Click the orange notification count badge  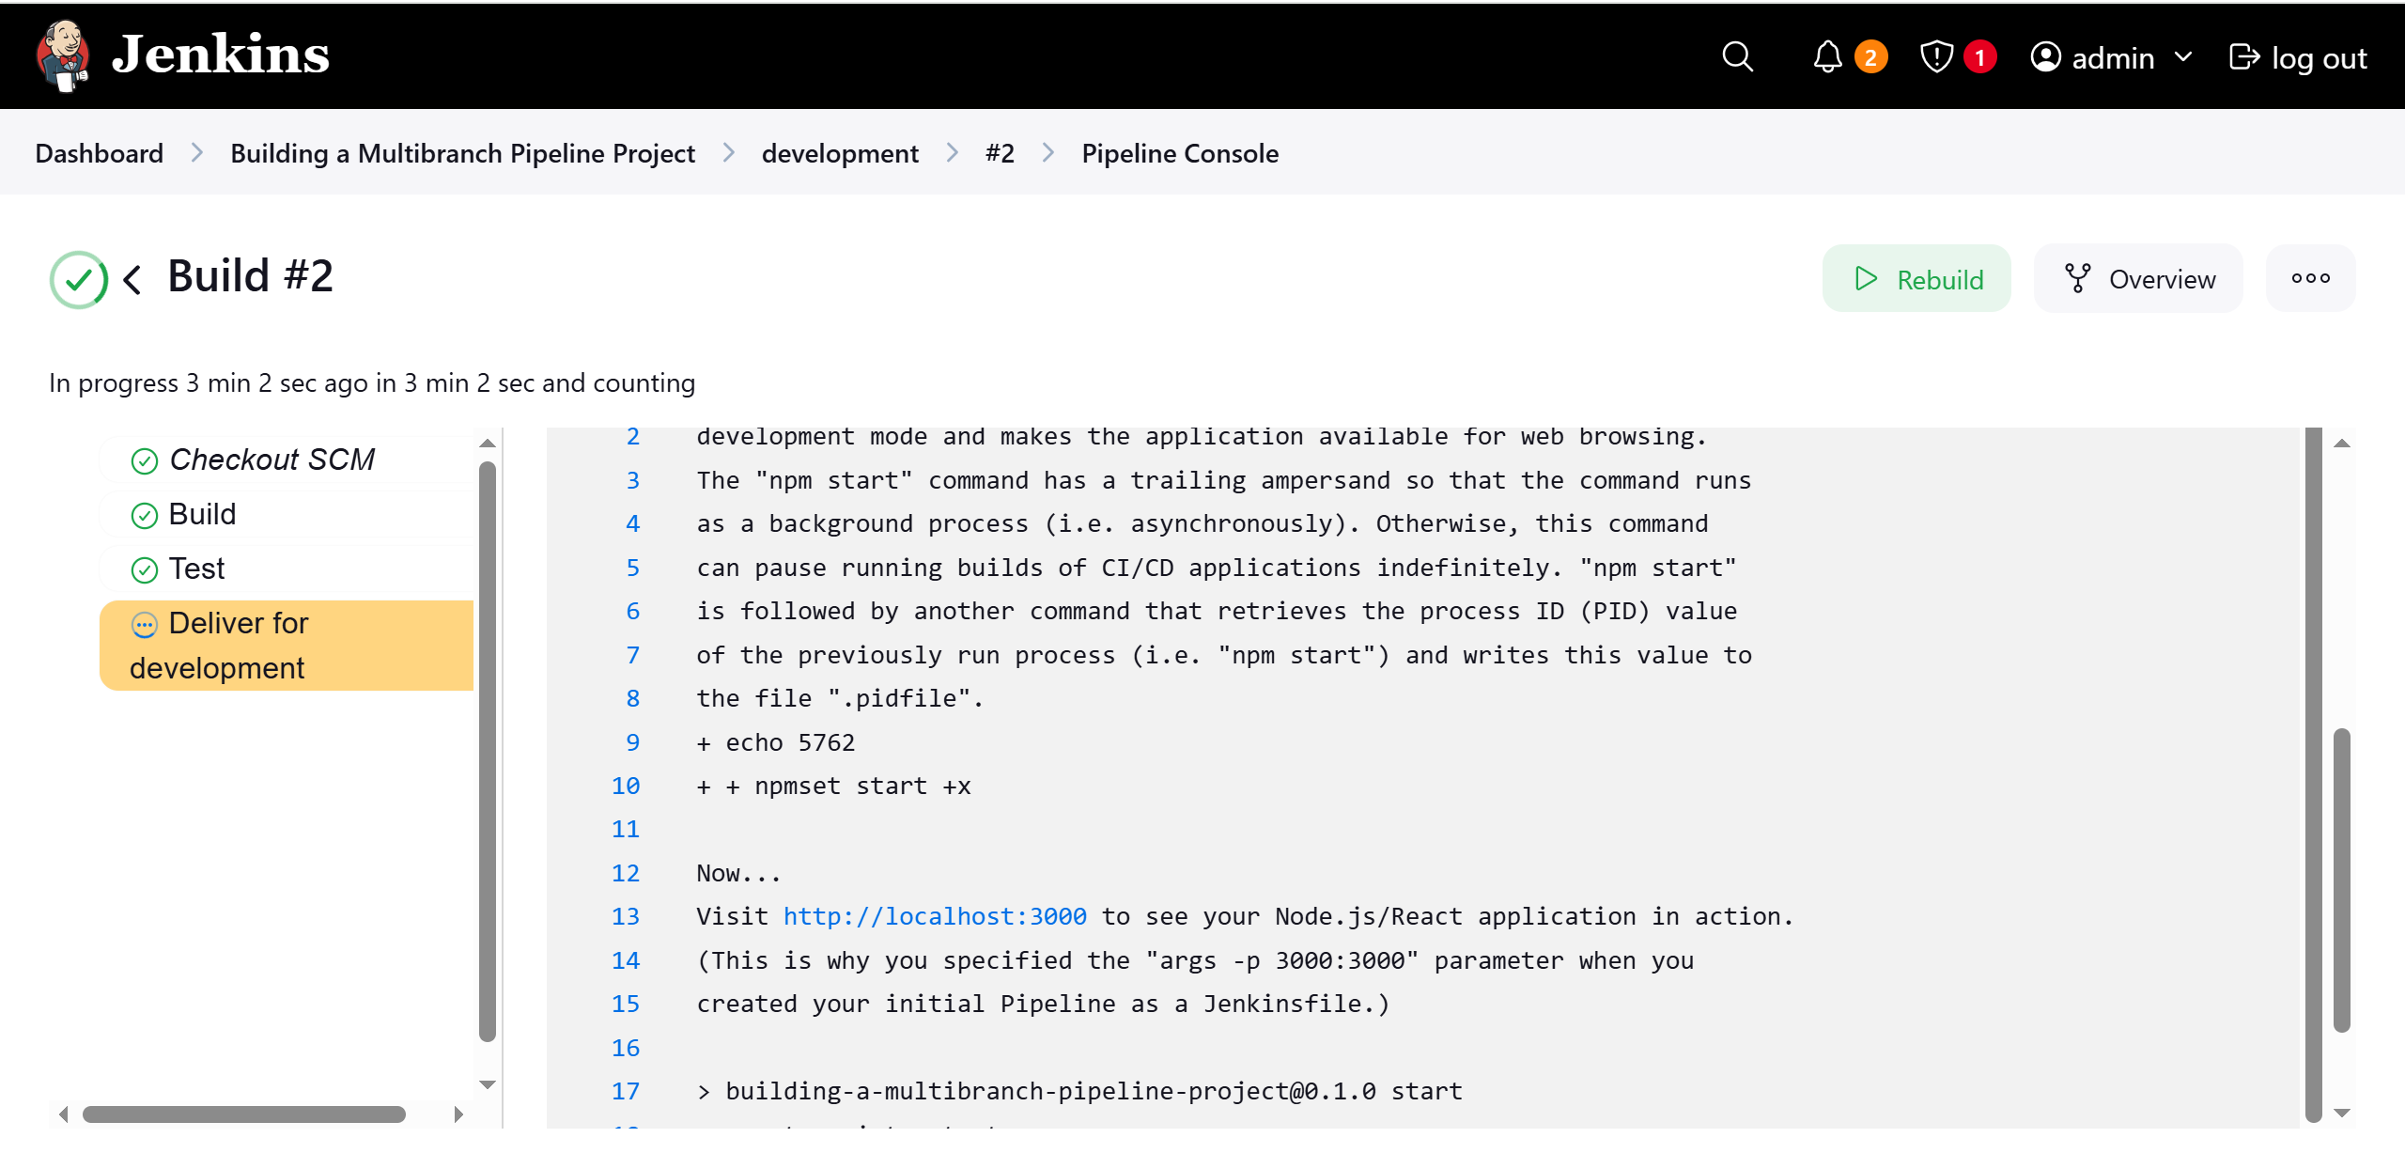point(1870,57)
